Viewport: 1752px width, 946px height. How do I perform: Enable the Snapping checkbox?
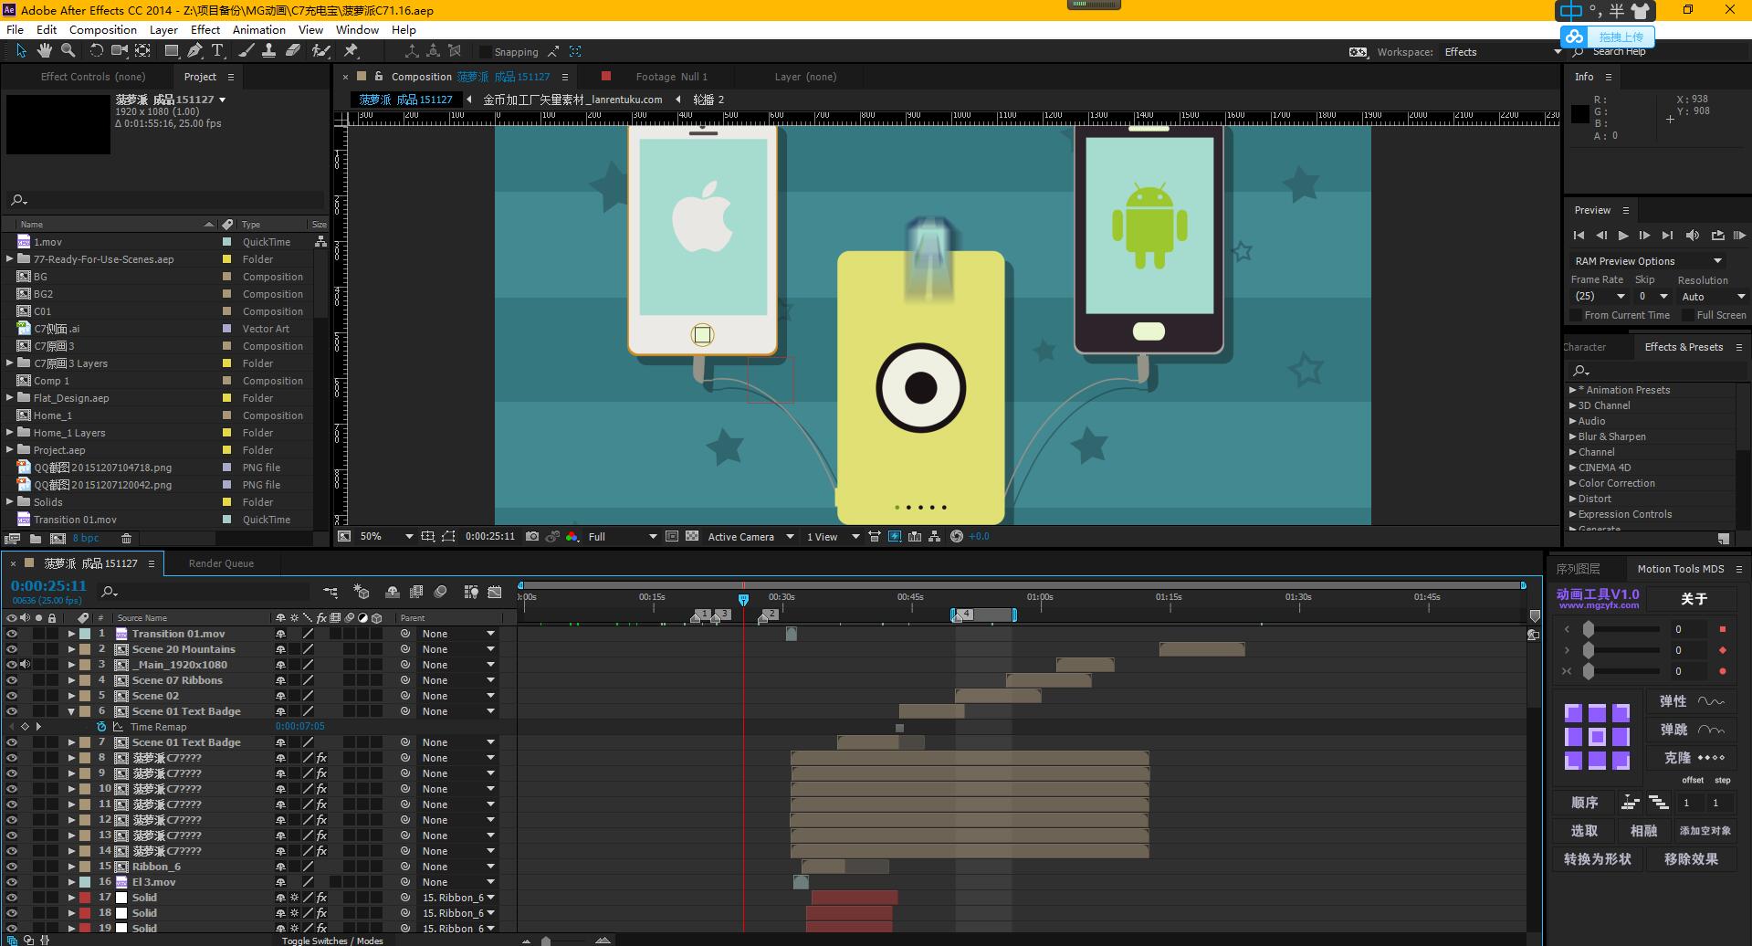coord(486,52)
